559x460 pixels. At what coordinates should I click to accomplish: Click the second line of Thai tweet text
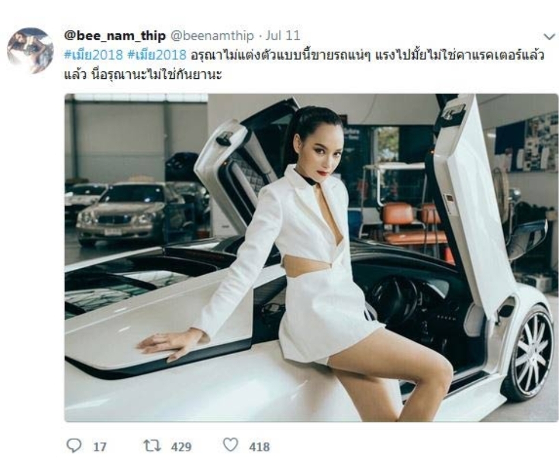[x=143, y=75]
